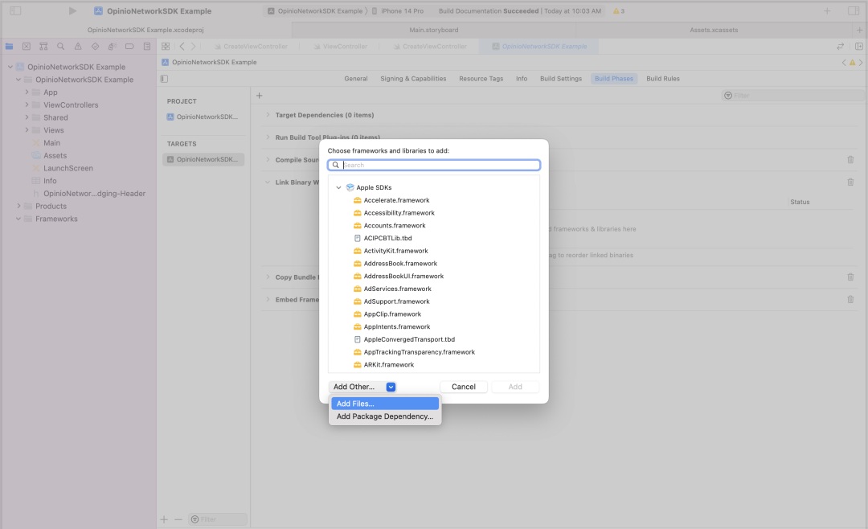Collapse the Apple SDKs group

point(339,187)
